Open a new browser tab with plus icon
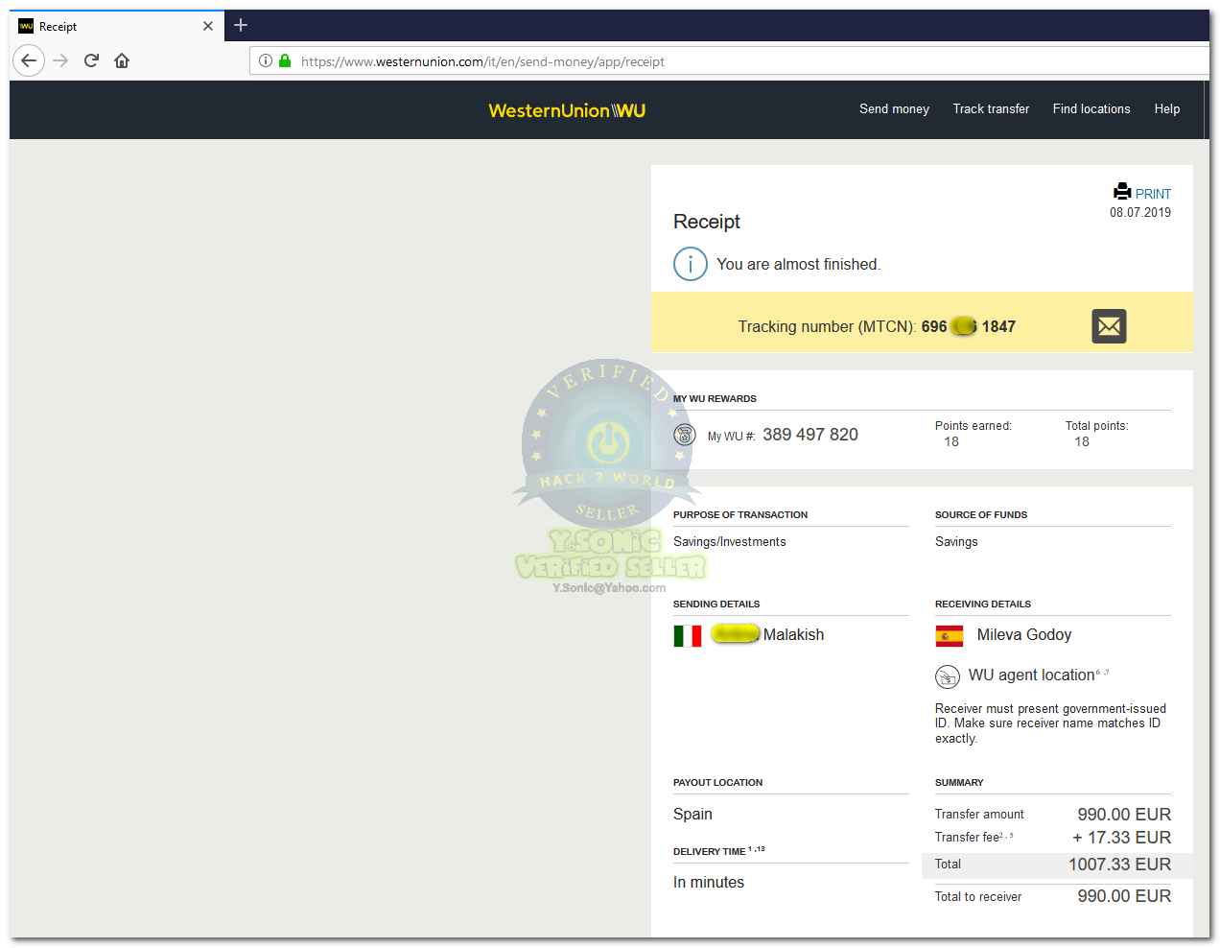Viewport: 1220px width, 948px height. [241, 25]
